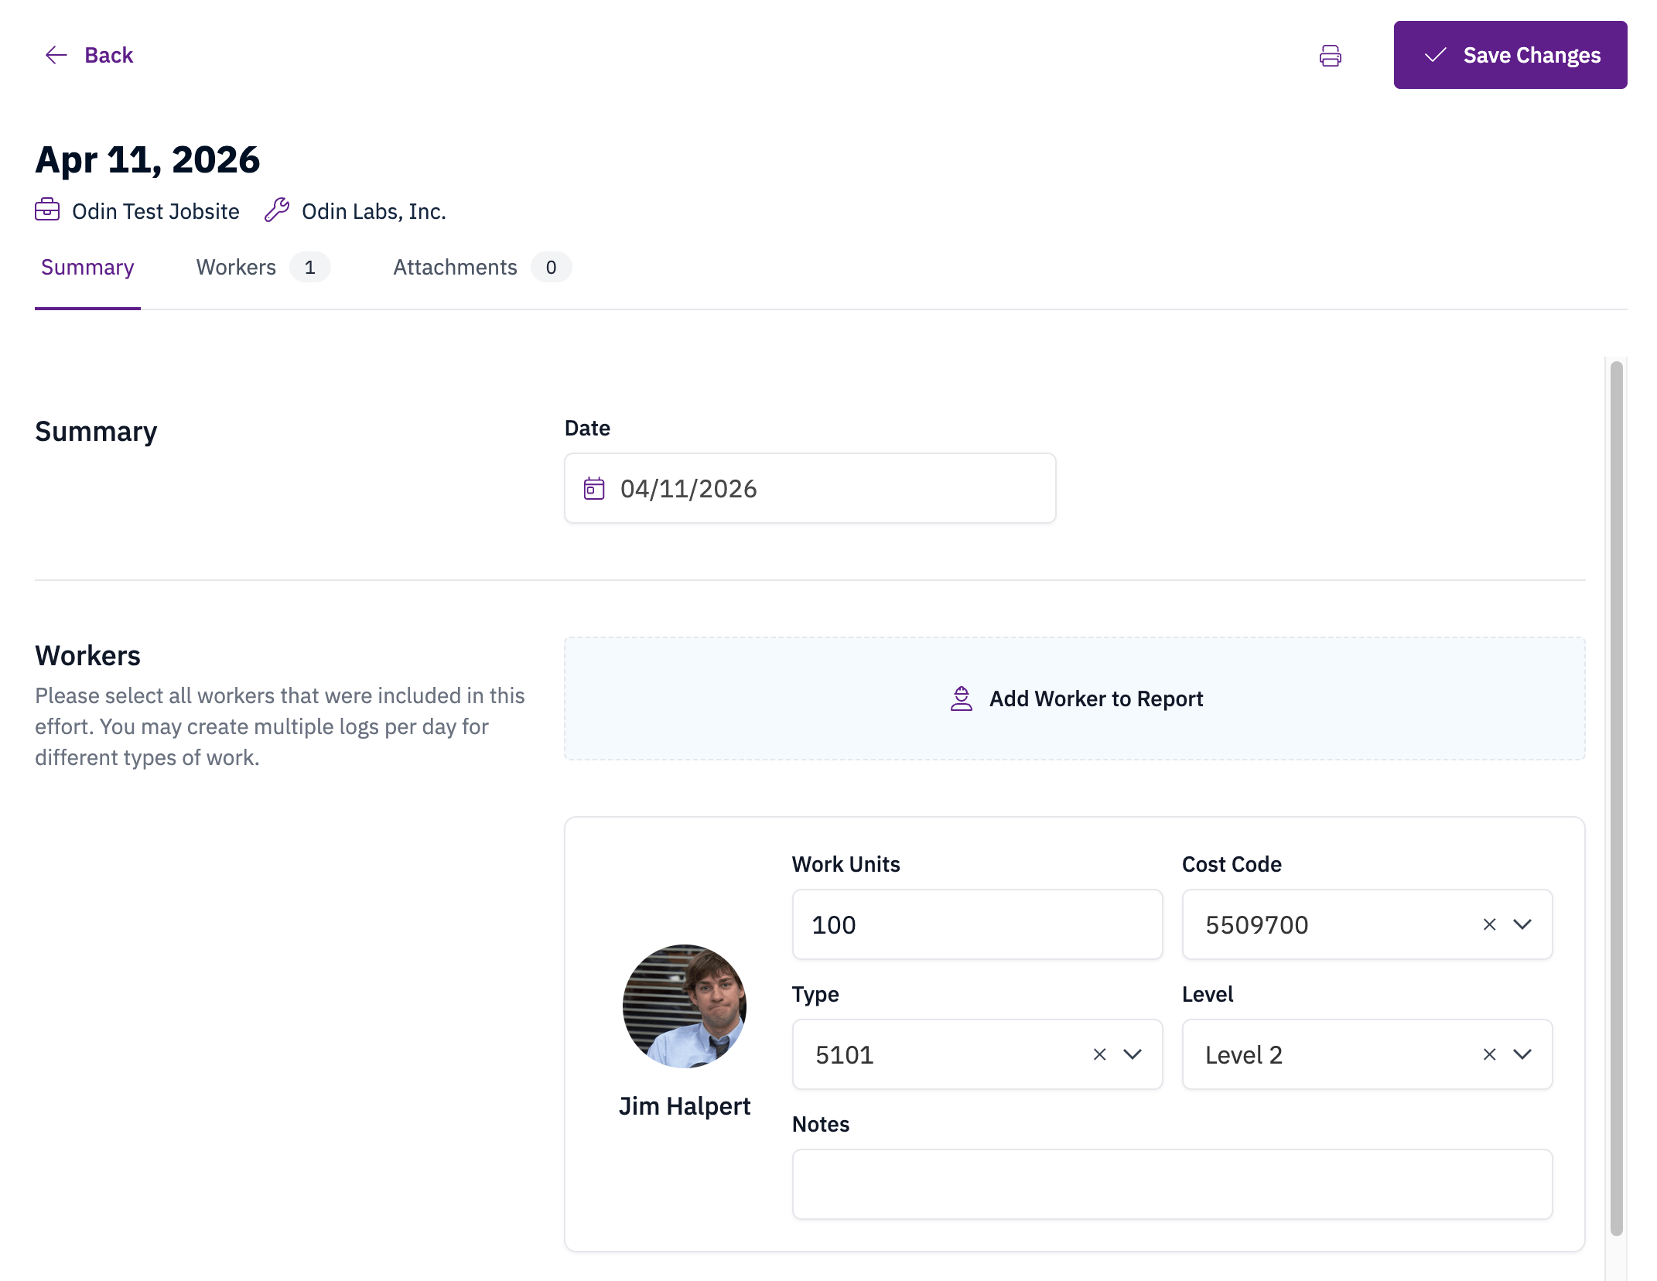
Task: Click the Type value 5101
Action: coord(845,1054)
